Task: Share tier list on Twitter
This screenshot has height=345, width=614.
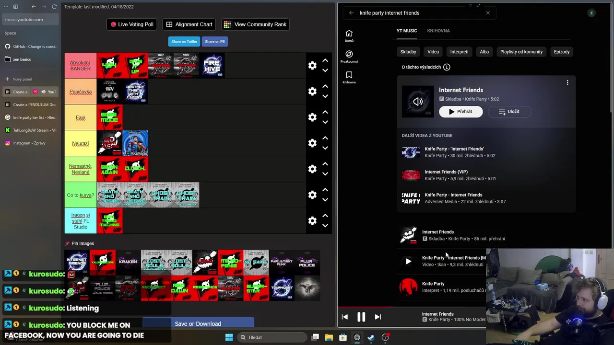Action: tap(184, 42)
